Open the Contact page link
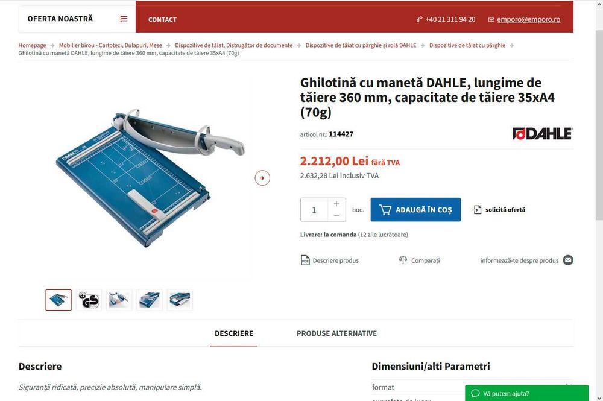The height and width of the screenshot is (401, 603). click(162, 20)
